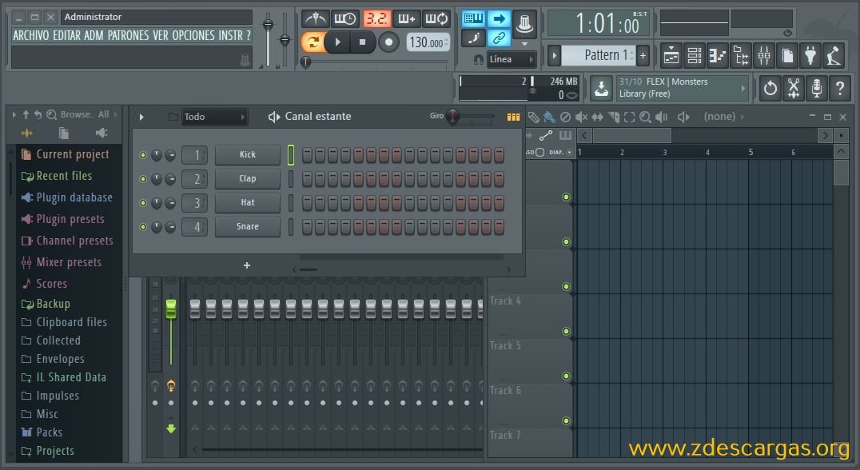Image resolution: width=860 pixels, height=470 pixels.
Task: Toggle the link/multilink to controllers icon
Action: point(499,38)
